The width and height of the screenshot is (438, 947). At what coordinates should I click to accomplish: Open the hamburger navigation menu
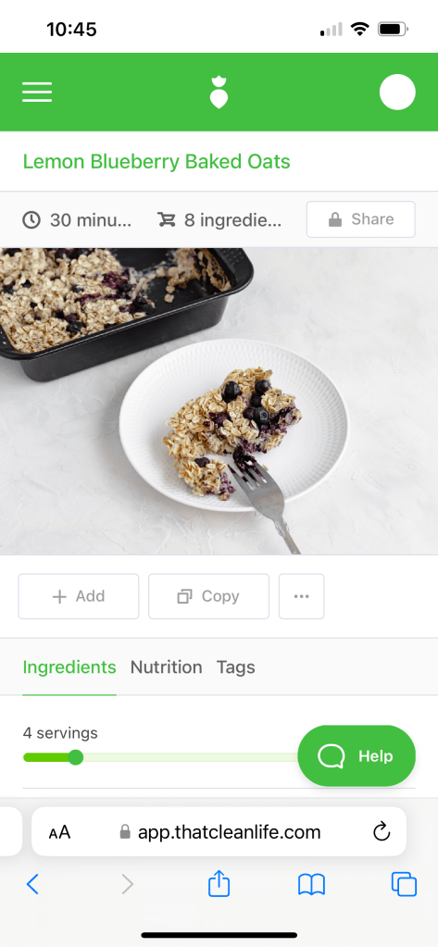click(37, 92)
